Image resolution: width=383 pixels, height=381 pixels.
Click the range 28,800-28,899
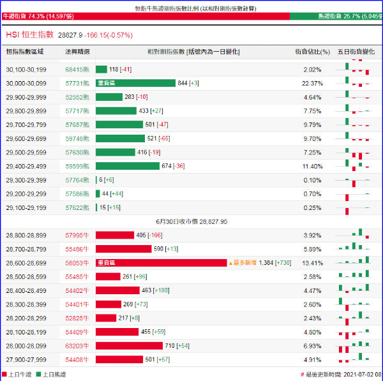tap(26, 235)
